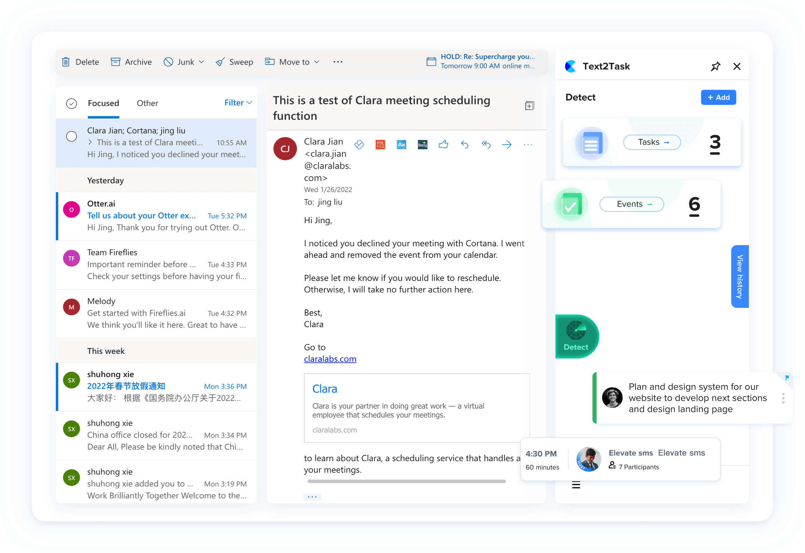805x553 pixels.
Task: Open the View history side tab
Action: (x=740, y=276)
